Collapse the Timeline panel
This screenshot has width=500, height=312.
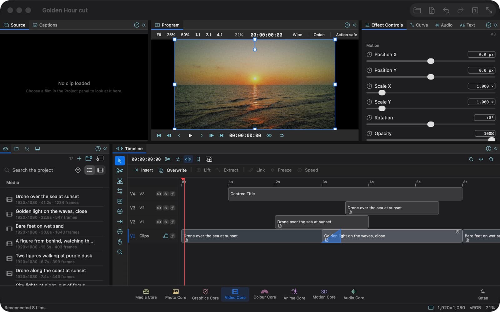(495, 149)
